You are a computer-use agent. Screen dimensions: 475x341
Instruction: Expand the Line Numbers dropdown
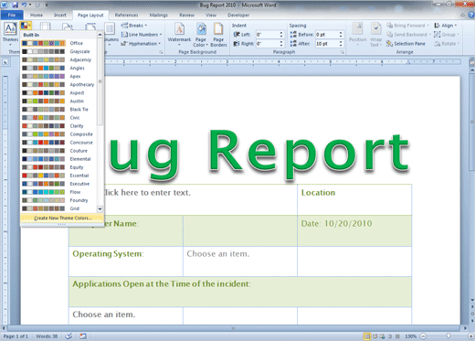(142, 35)
